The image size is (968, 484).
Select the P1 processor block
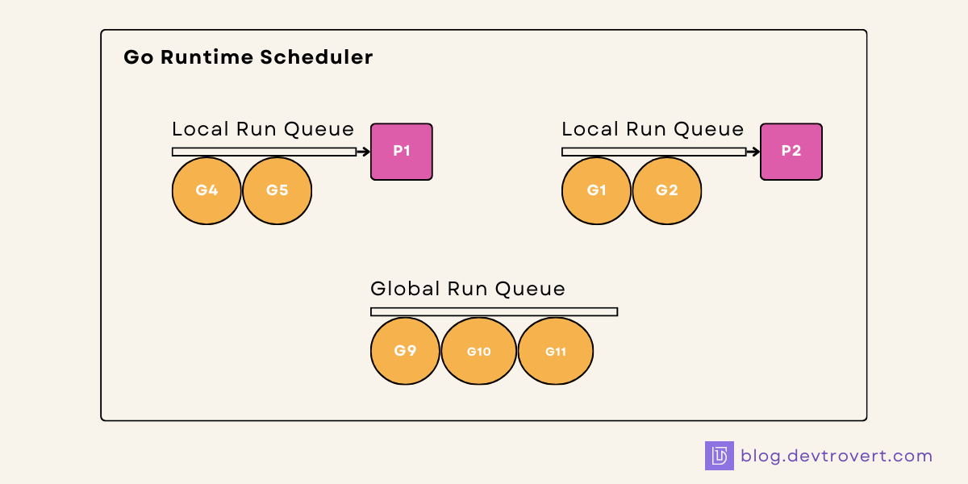tap(401, 151)
